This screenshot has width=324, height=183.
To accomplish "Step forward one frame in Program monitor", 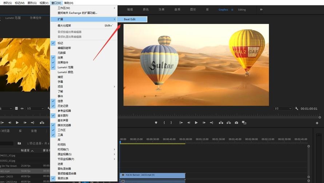I will click(204, 123).
